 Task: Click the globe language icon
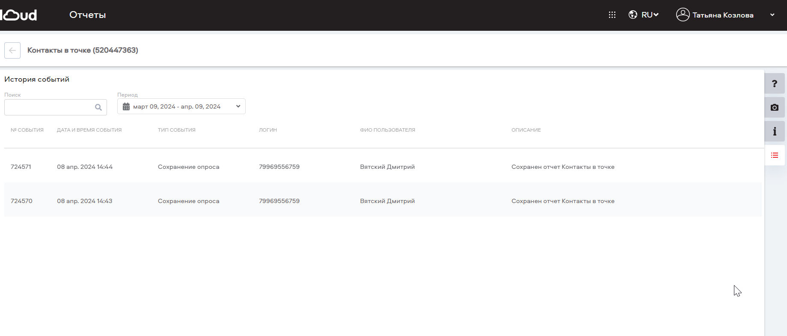click(x=633, y=15)
